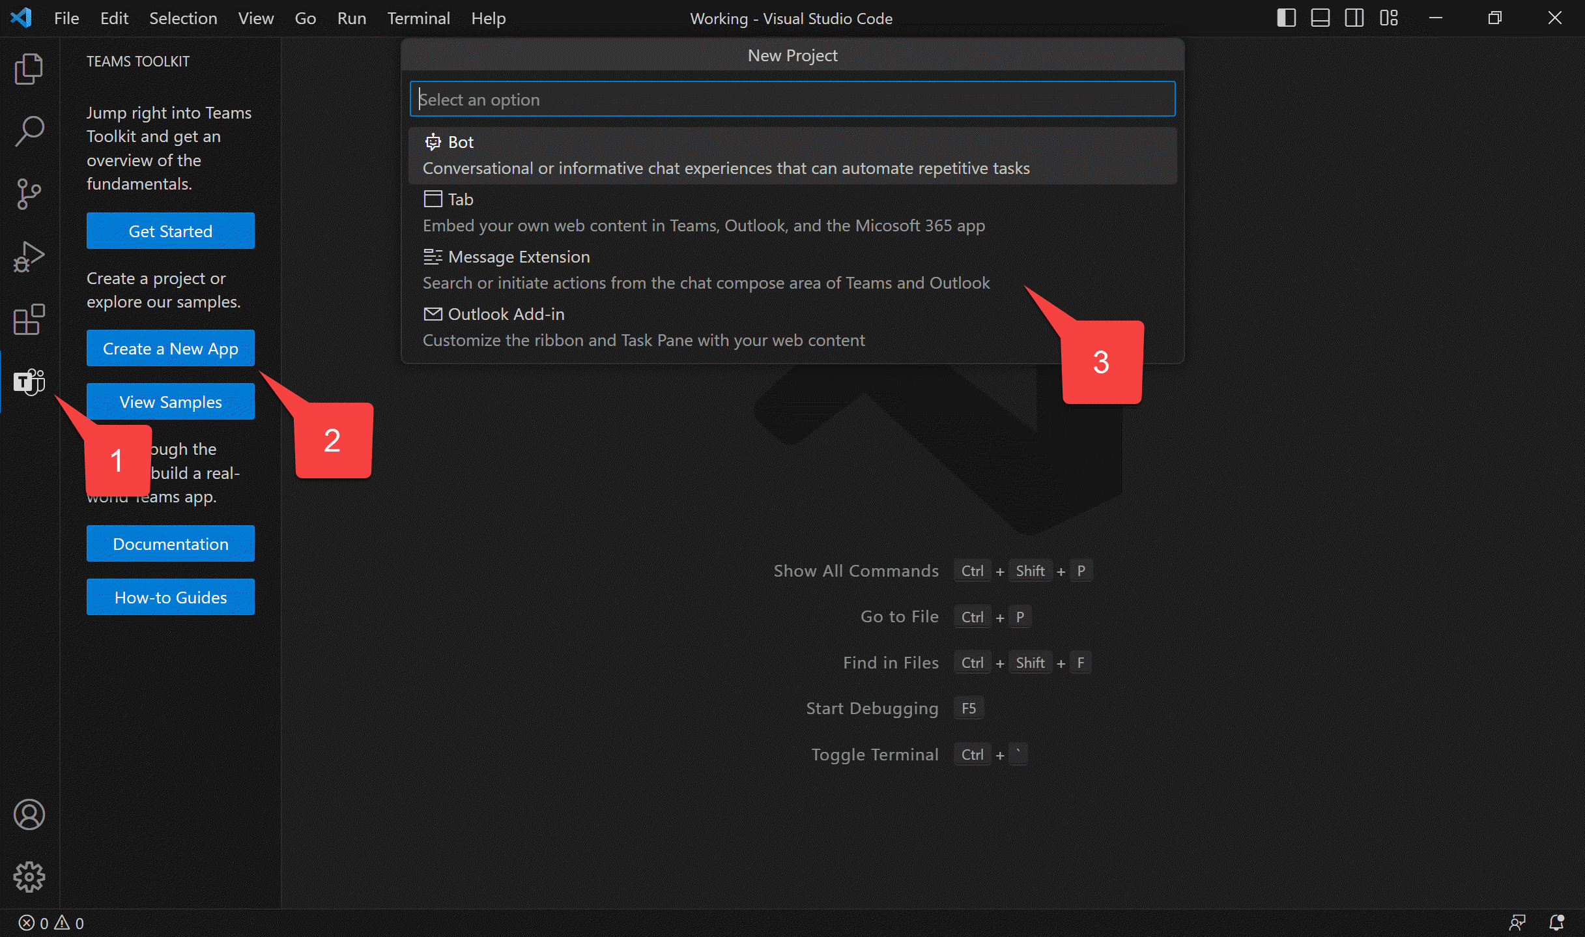This screenshot has width=1585, height=937.
Task: Click the Create a New App button
Action: pos(170,349)
